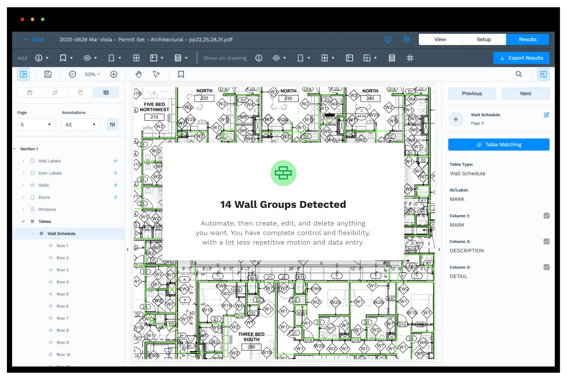Click the Table Matching button
Viewport: 567px width, 380px height.
(498, 144)
